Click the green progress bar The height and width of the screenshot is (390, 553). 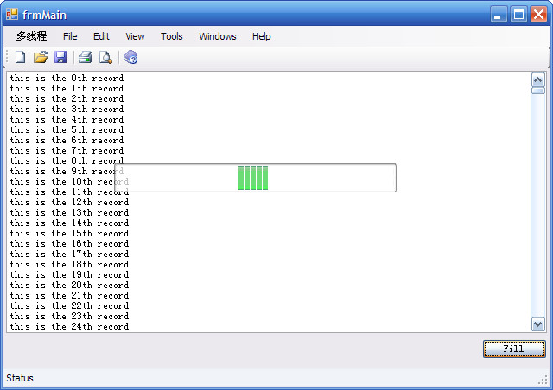pos(256,178)
